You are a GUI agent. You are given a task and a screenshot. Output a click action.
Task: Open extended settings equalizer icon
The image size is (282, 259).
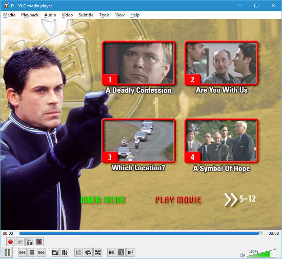[x=65, y=252]
